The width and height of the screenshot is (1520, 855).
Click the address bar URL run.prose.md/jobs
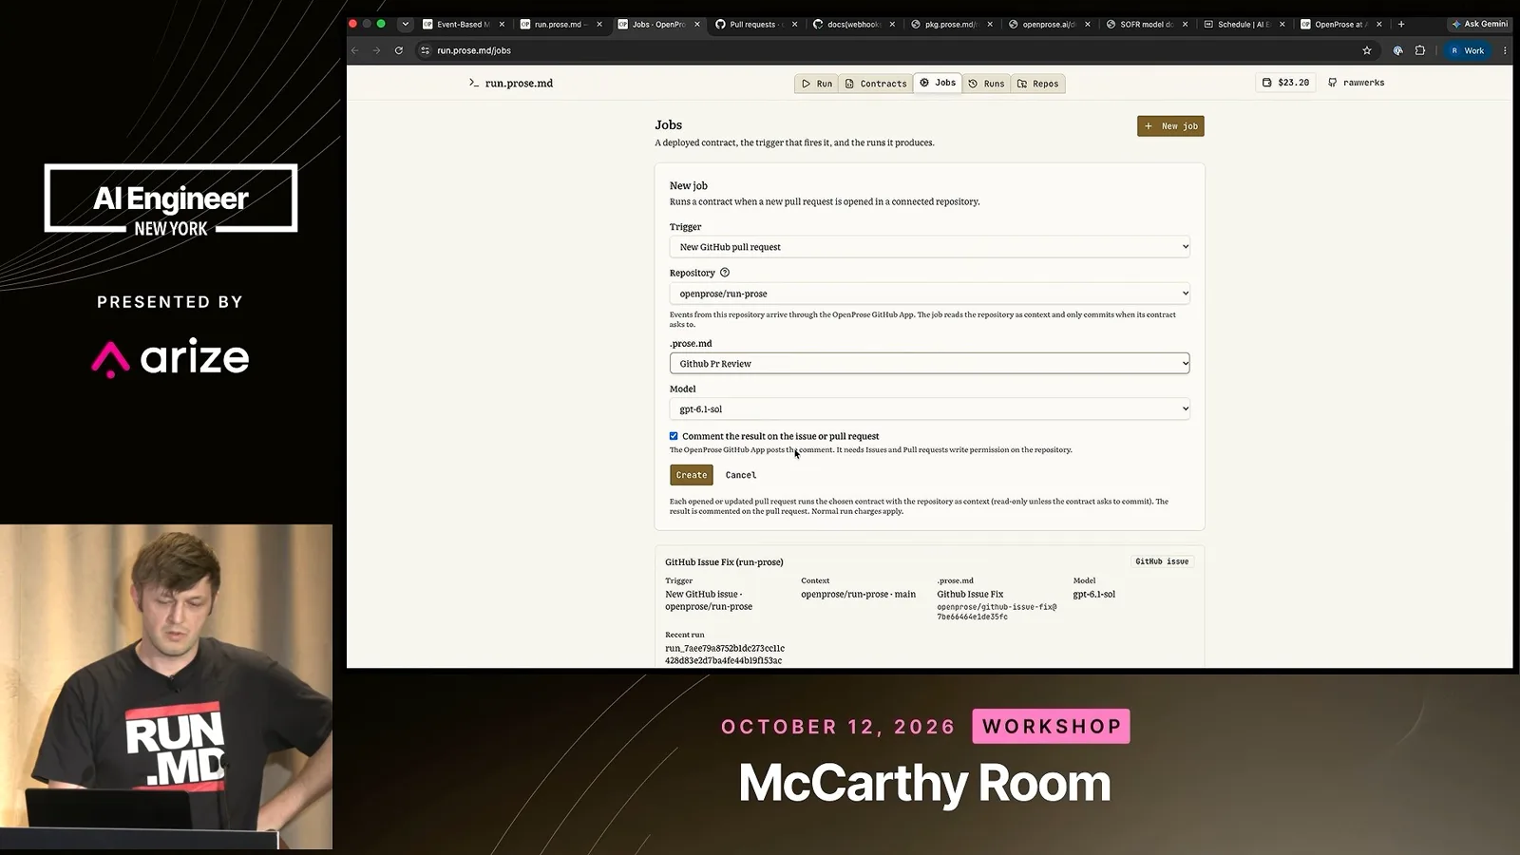click(474, 50)
